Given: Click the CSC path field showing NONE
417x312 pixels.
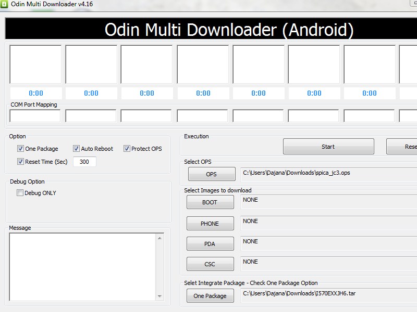Looking at the screenshot, I should [x=329, y=264].
